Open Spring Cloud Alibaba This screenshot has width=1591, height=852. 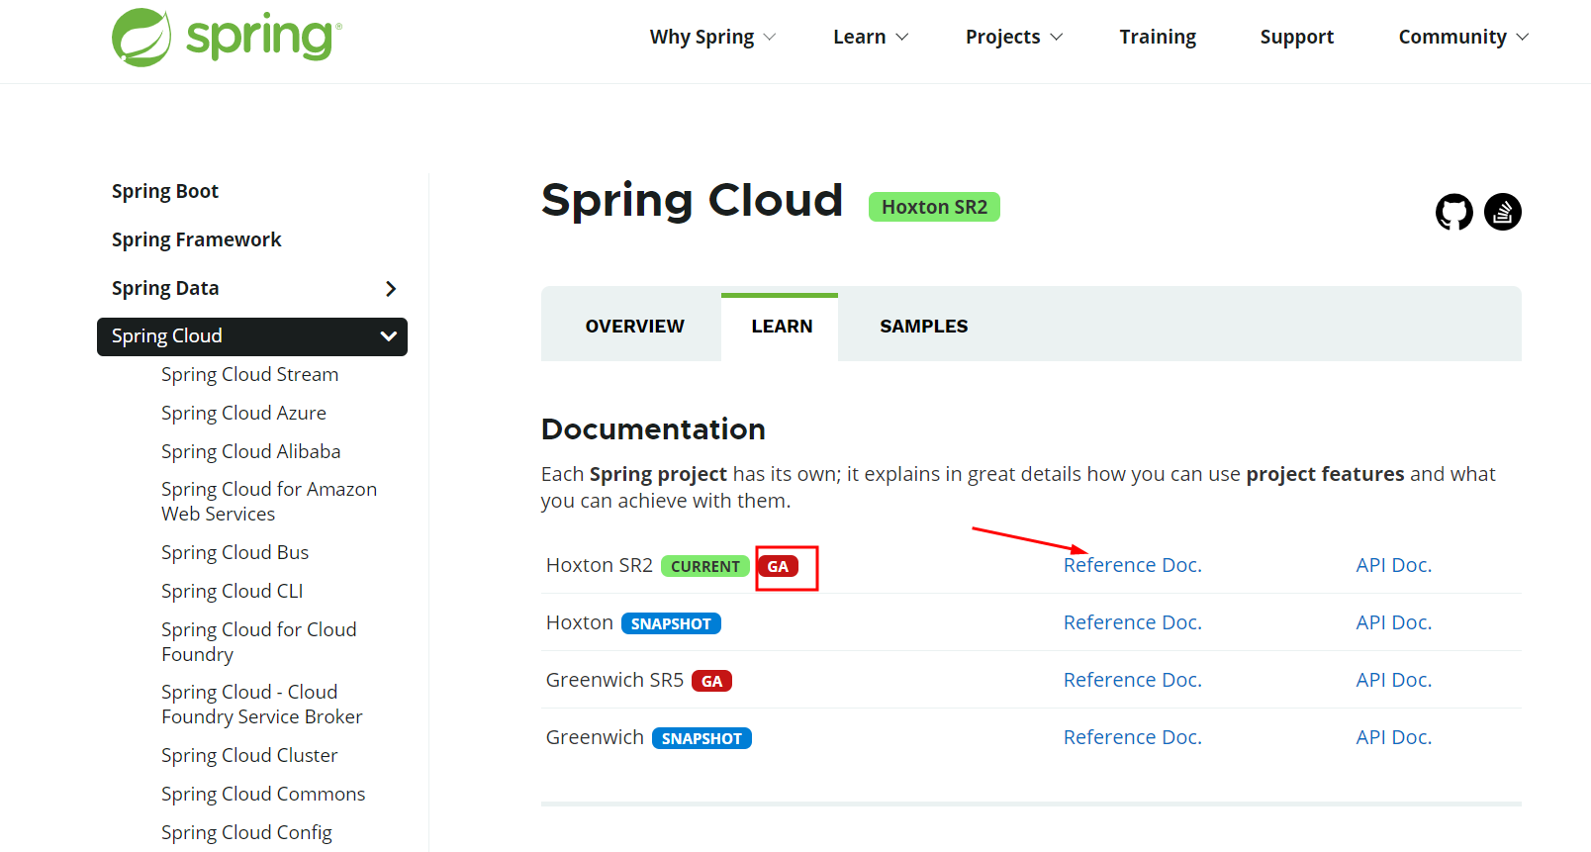[x=251, y=451]
